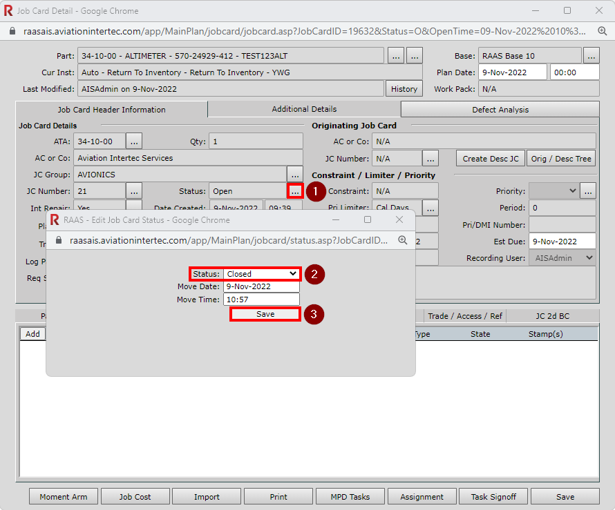Viewport: 615px width, 510px height.
Task: Click the ellipsis button next to Status Open
Action: point(295,191)
